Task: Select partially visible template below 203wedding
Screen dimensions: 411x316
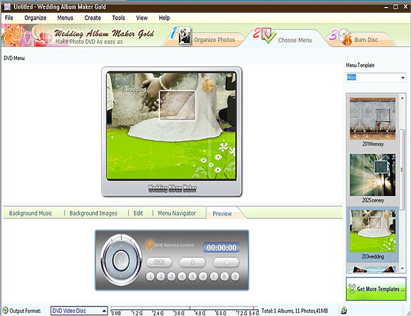Action: coord(372,269)
